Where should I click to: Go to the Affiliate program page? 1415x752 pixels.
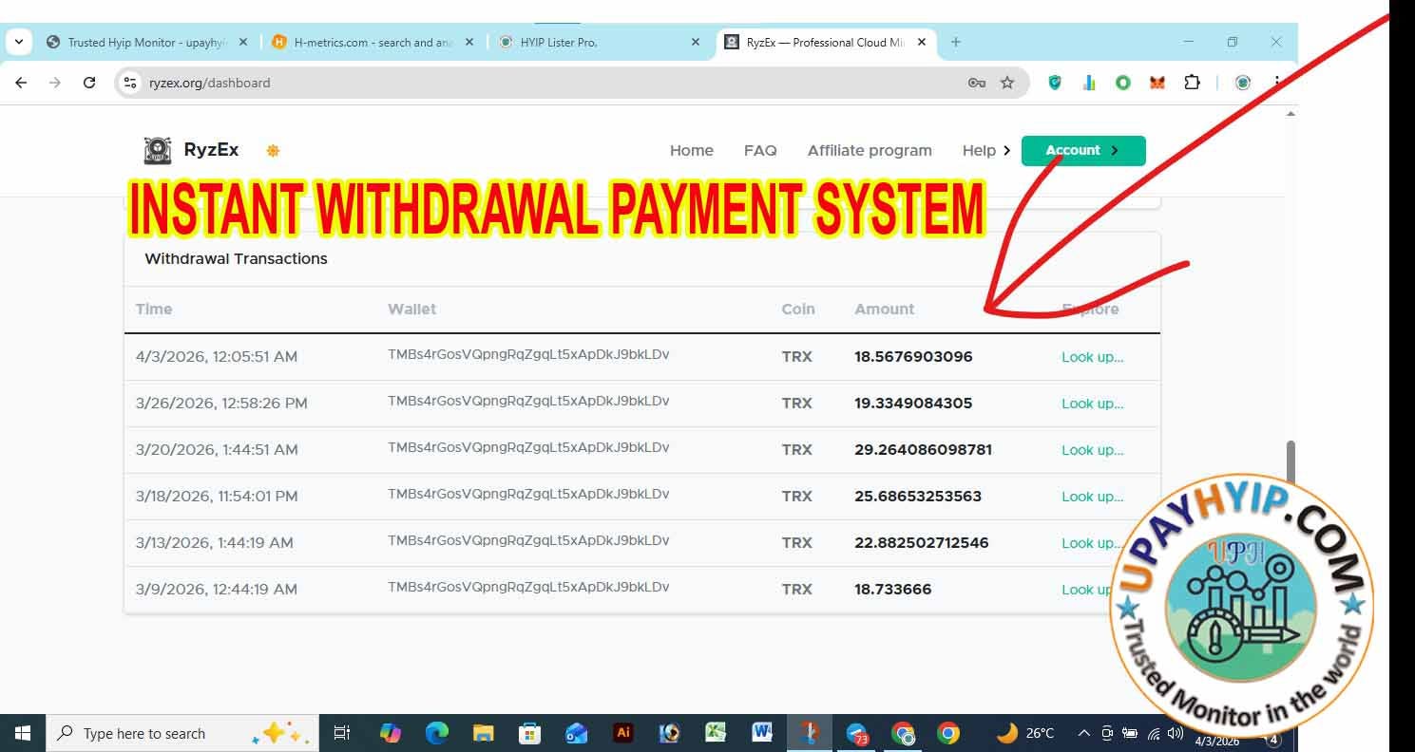(870, 150)
